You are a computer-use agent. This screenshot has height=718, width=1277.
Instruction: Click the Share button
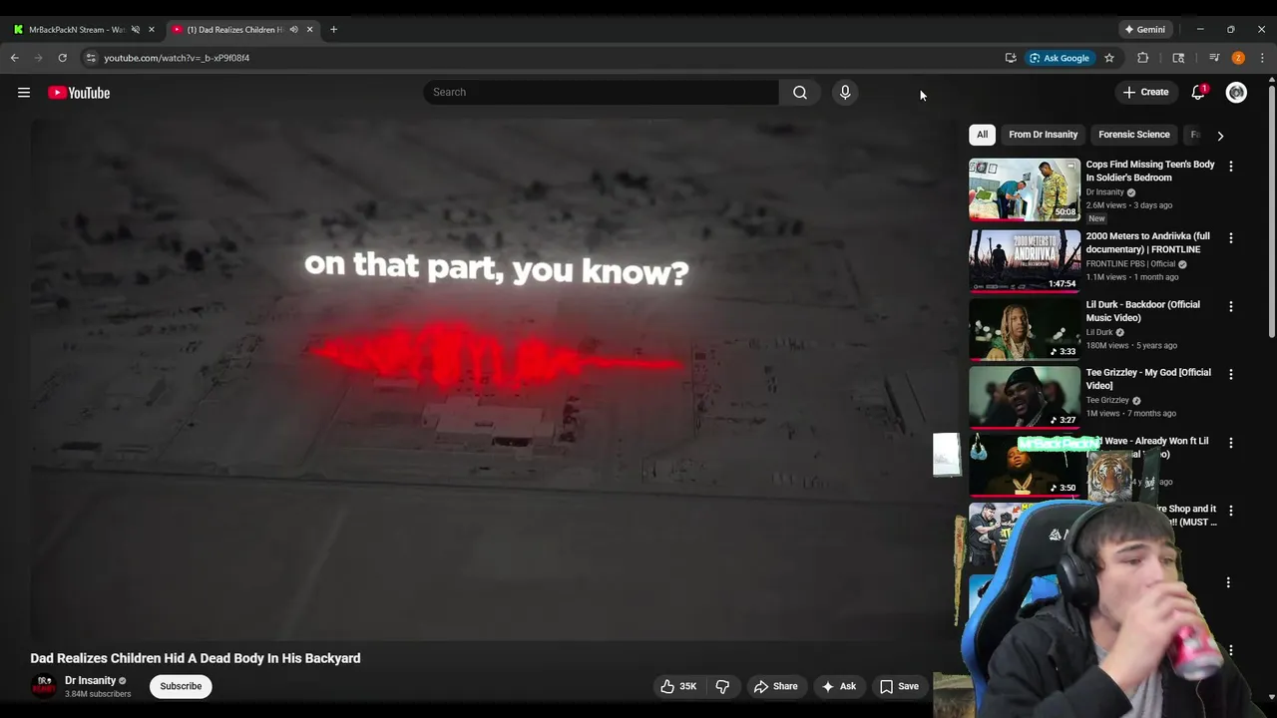pos(775,686)
